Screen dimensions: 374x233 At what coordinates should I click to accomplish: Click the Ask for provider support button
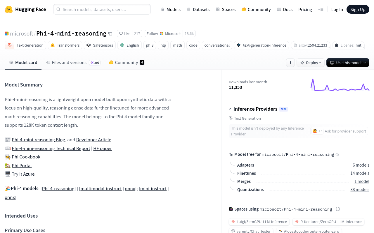(339, 131)
